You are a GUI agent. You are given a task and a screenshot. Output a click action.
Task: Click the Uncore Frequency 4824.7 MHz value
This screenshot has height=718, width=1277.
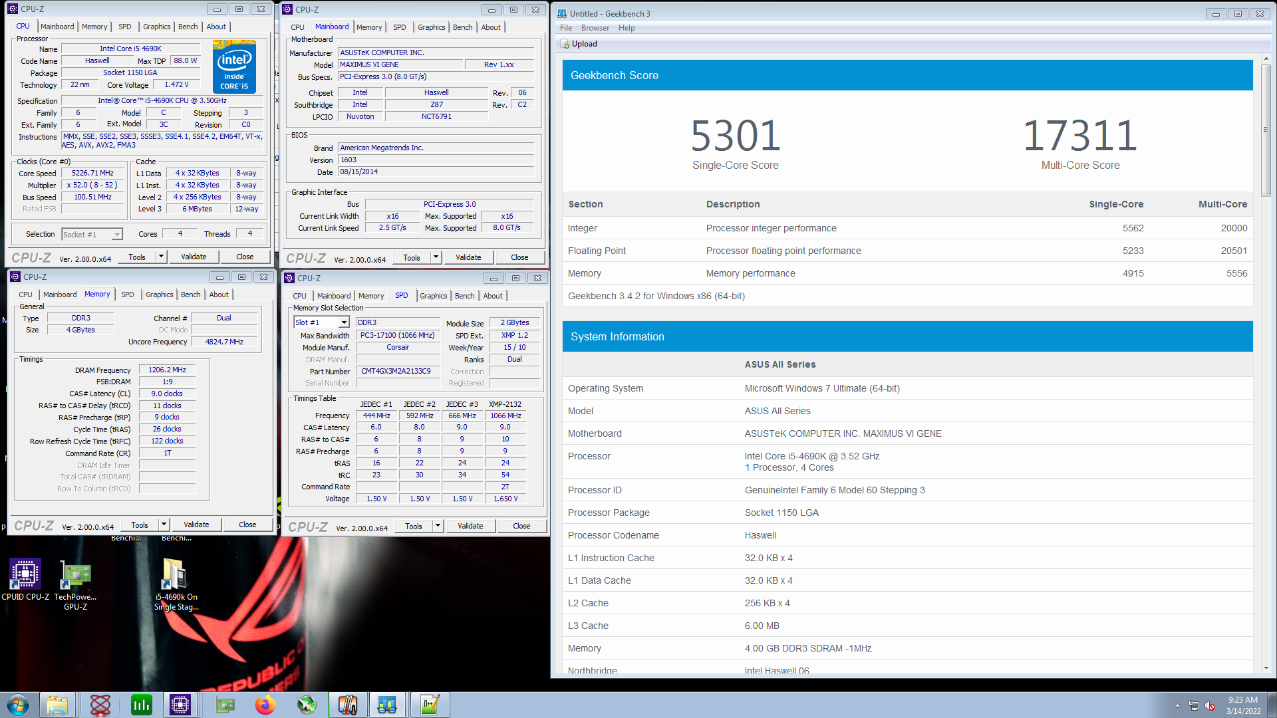224,342
